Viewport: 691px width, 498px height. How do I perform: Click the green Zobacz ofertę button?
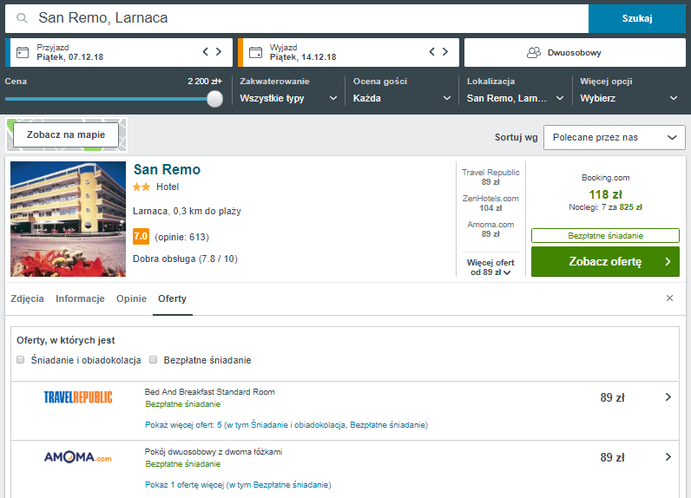point(605,261)
